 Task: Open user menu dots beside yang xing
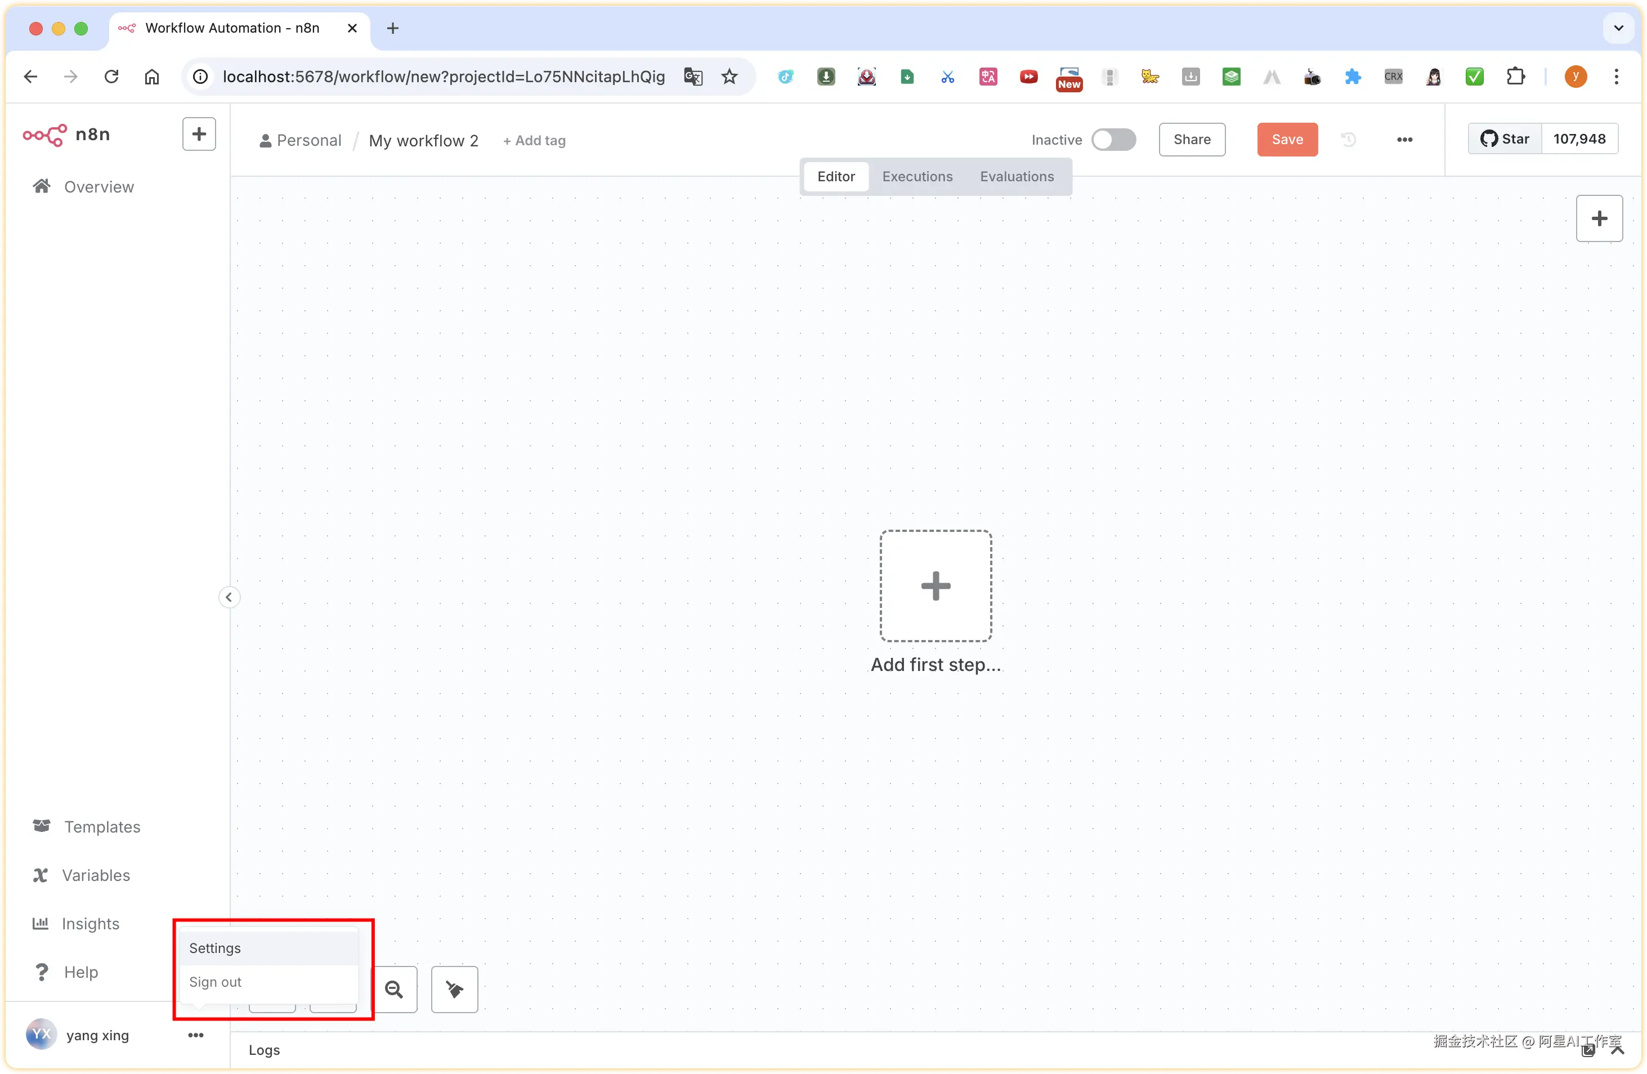[x=196, y=1035]
